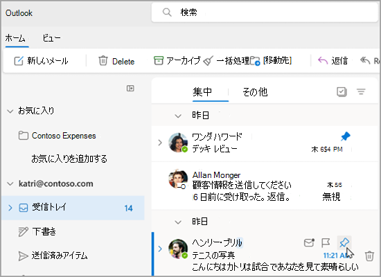
Task: Click the アーカイブ archive icon
Action: 159,60
